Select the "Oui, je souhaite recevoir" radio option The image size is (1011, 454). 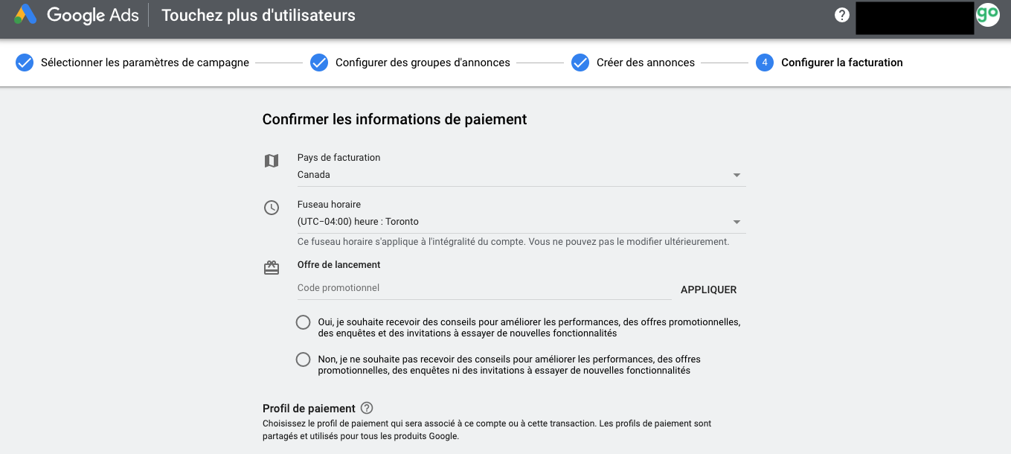303,322
